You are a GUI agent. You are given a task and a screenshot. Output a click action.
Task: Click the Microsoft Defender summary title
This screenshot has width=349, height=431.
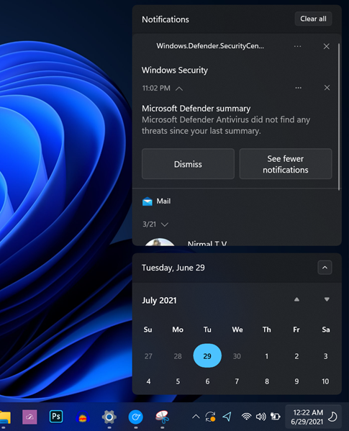pos(196,109)
